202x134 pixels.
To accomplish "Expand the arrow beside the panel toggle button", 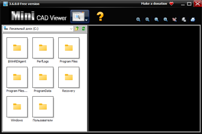I will [86, 20].
